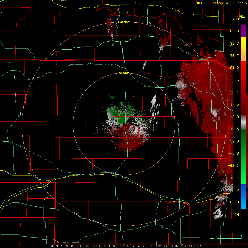Image resolution: width=248 pixels, height=248 pixels.
Task: Click the 10:32 timestamp in the caption
Action: pos(195,246)
